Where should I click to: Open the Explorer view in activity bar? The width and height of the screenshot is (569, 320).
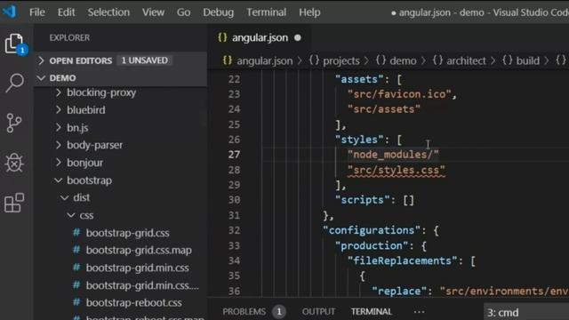tap(15, 44)
